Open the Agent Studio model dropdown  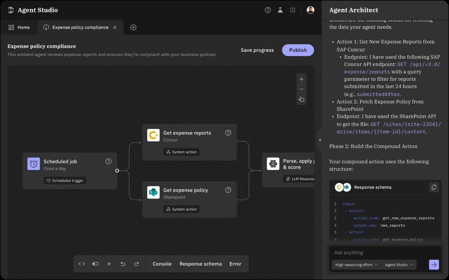[399, 265]
